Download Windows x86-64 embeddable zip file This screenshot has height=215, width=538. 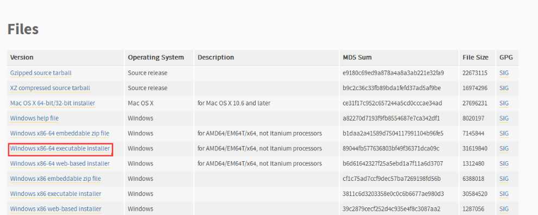pos(60,134)
